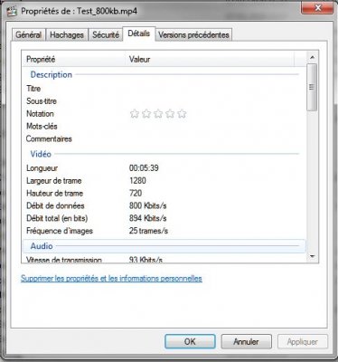Set Notation to five stars
The height and width of the screenshot is (362, 338).
click(182, 114)
